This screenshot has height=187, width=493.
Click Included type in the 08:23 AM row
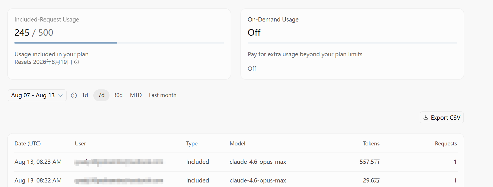(x=197, y=162)
